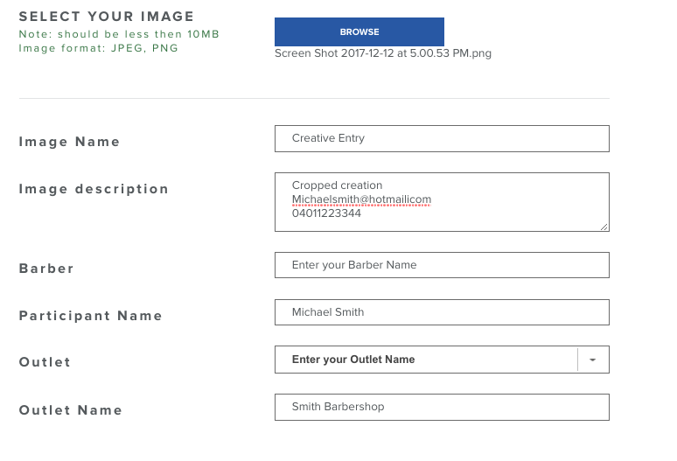Click the Participant Name field with 'Michael Smith'

click(x=442, y=312)
